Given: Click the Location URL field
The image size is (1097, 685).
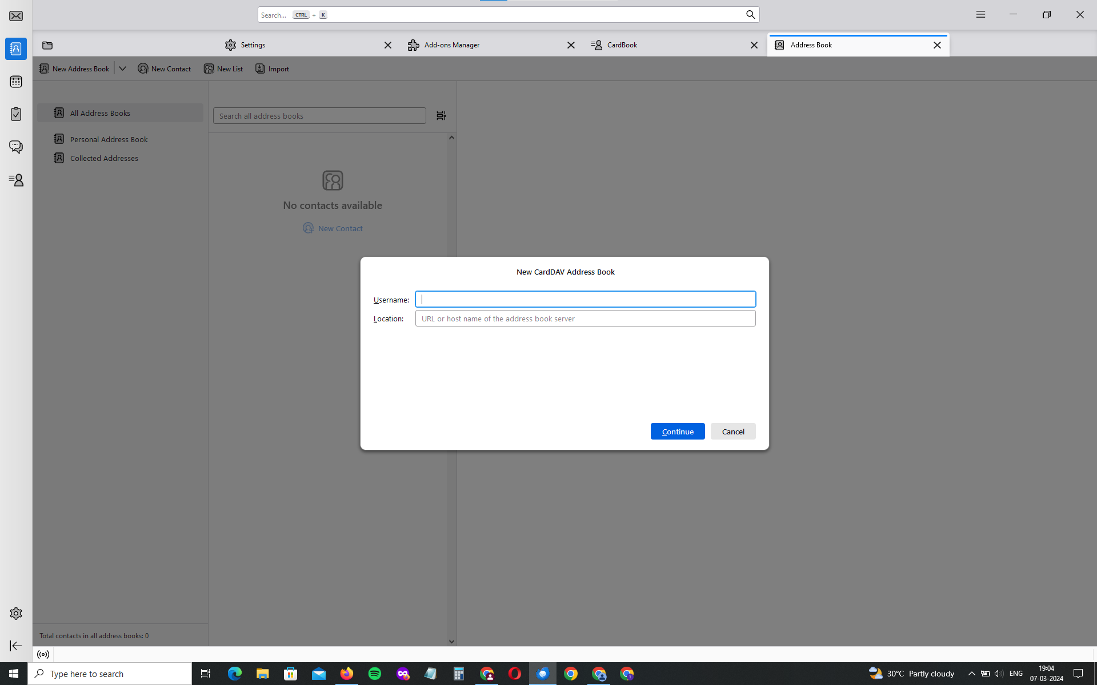Looking at the screenshot, I should [585, 319].
